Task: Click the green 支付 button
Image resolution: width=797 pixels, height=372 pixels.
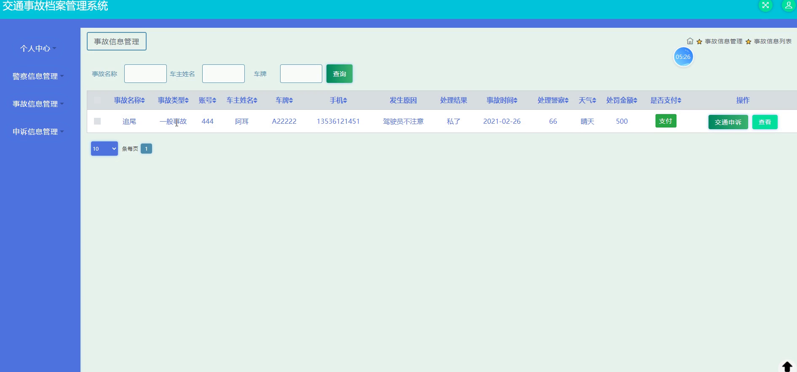Action: pyautogui.click(x=666, y=121)
